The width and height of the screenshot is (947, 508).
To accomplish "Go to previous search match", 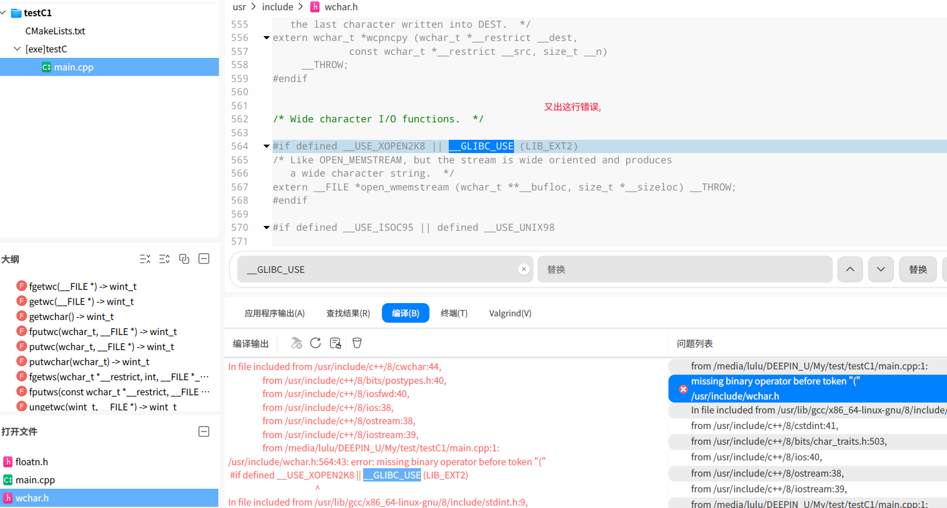I will (x=850, y=269).
